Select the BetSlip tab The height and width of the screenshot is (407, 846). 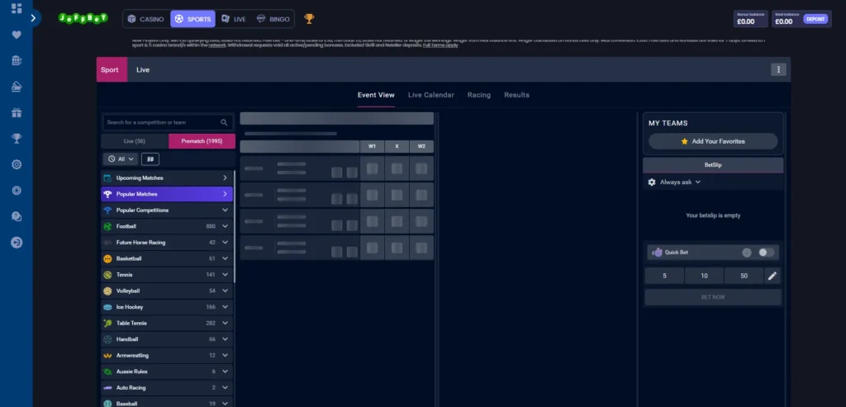pos(713,165)
